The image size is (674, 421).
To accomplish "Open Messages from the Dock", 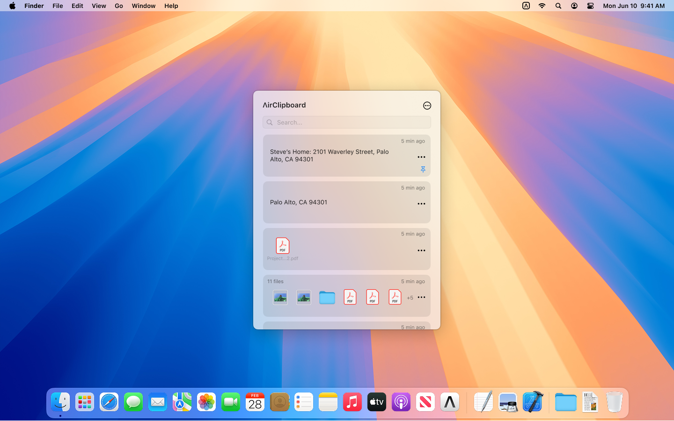I will tap(133, 402).
